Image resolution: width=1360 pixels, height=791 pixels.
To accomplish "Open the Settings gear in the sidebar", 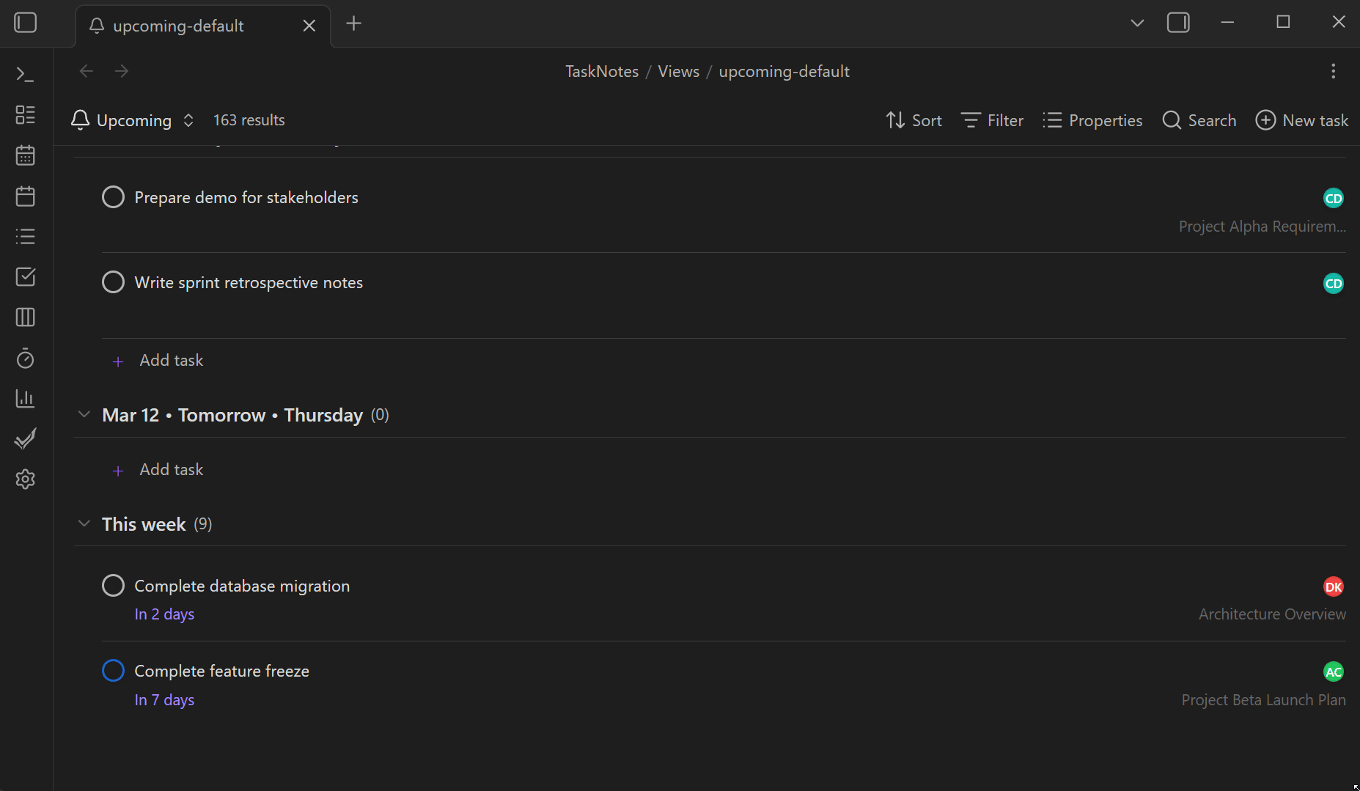I will [24, 479].
